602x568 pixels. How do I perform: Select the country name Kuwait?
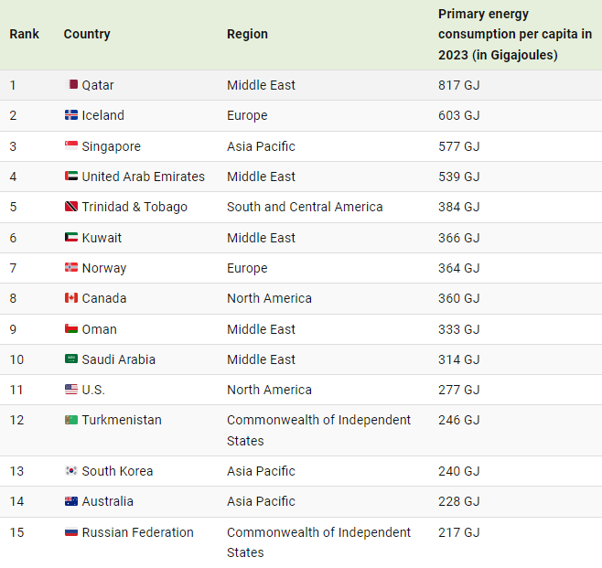(x=102, y=238)
